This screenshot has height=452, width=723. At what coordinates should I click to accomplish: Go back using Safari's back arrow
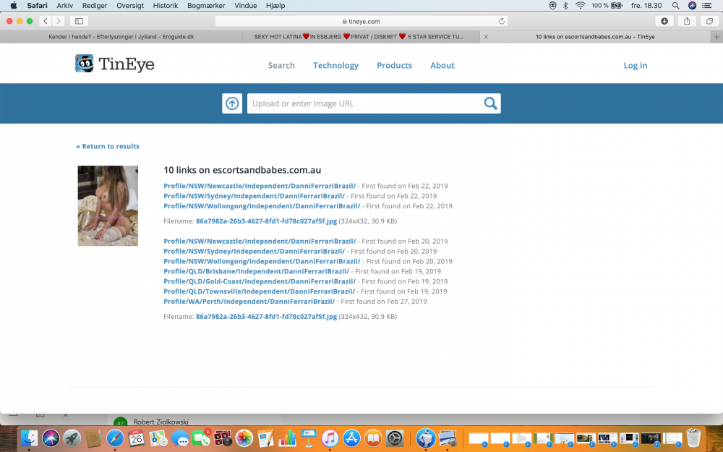pos(46,21)
